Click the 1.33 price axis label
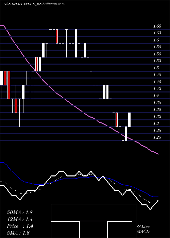Image resolution: width=170 pixels, height=238 pixels. coord(157,116)
